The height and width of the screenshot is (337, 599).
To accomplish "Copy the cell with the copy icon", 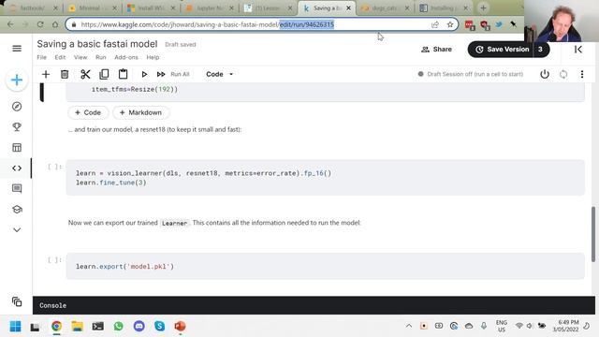I will tap(104, 74).
